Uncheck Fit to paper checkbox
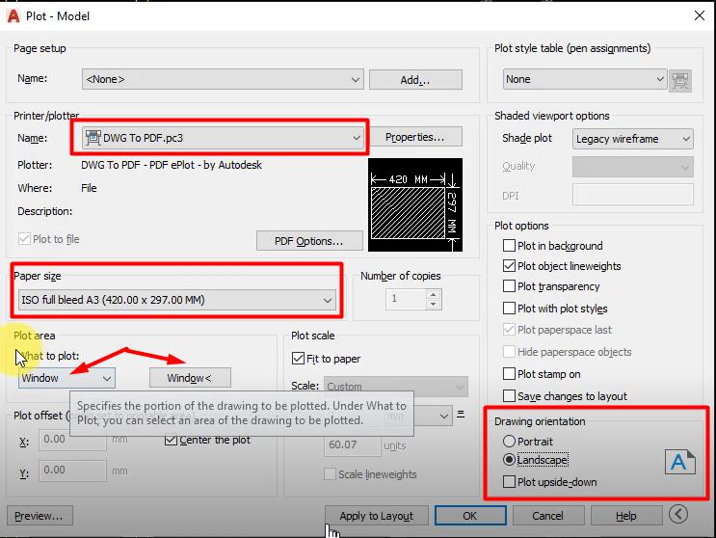Viewport: 716px width, 538px height. pos(298,359)
